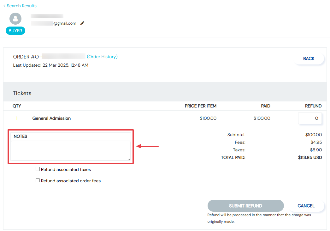Click the $4.95 fees value
The image size is (330, 231).
pyautogui.click(x=316, y=142)
